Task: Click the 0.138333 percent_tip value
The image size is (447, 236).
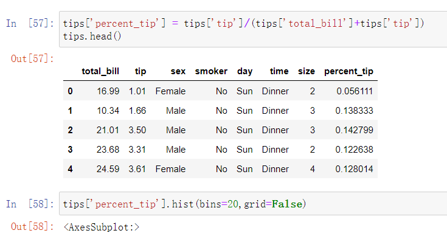Action: 354,111
